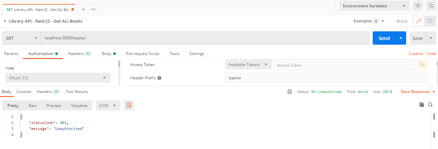Click the wrap lines icon in response
The height and width of the screenshot is (149, 438).
point(129,105)
